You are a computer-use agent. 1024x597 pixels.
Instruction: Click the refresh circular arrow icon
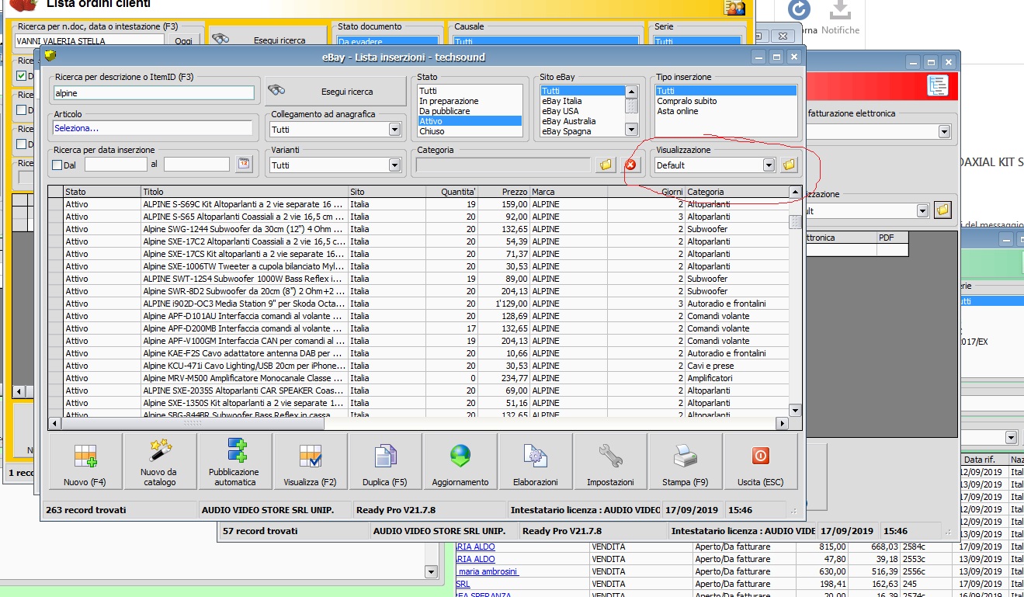[800, 10]
